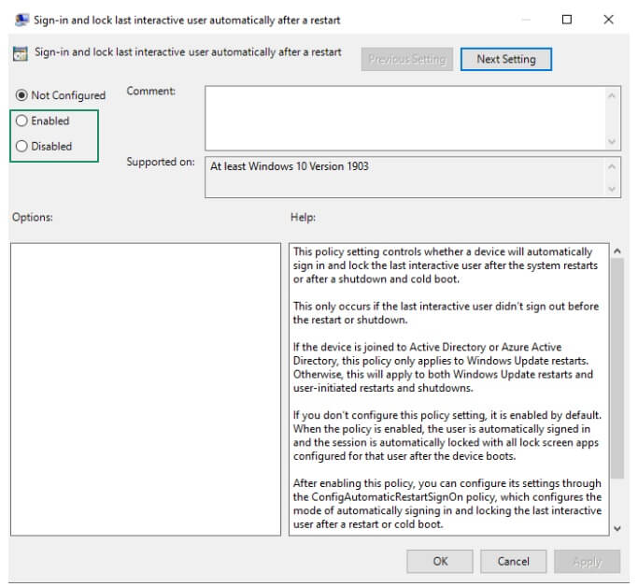Click the 'Comment:' label
638x587 pixels.
click(x=151, y=91)
